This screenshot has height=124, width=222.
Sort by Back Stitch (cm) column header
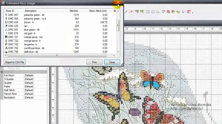coord(98,11)
